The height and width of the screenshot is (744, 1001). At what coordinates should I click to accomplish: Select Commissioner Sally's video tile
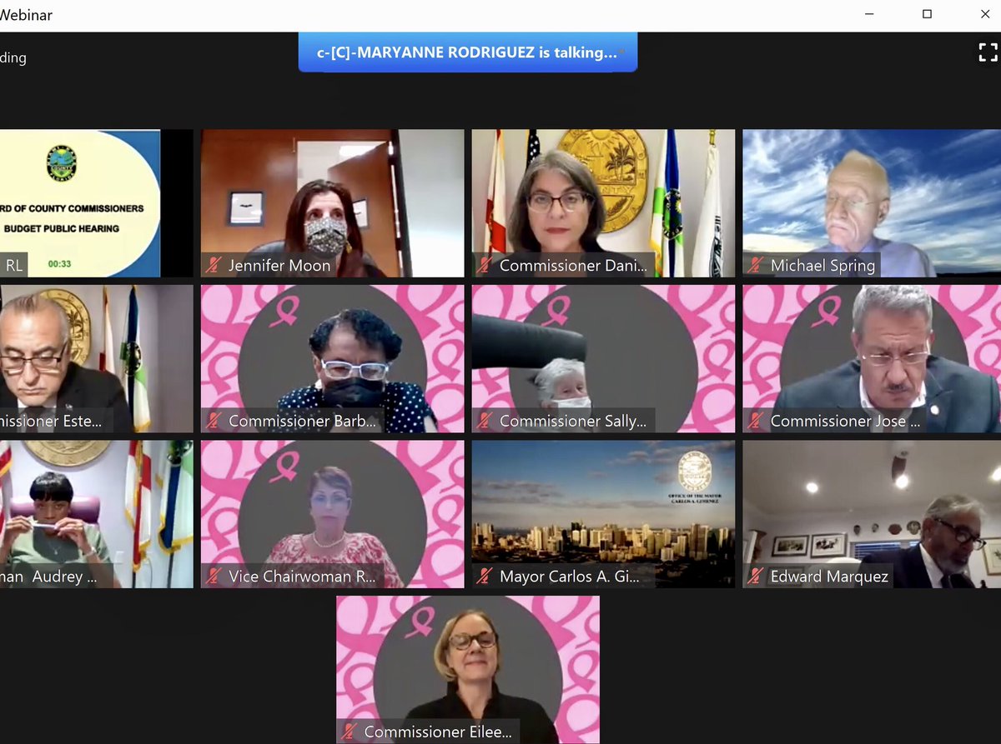tap(603, 359)
